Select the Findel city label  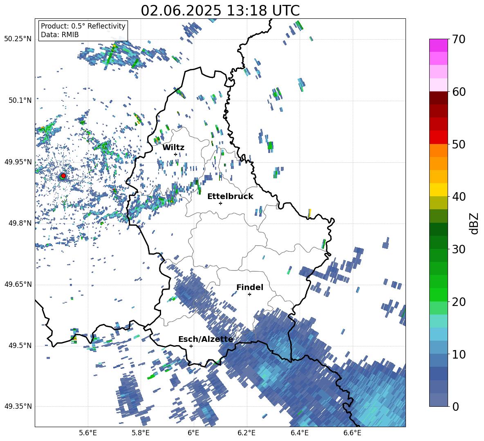click(250, 287)
